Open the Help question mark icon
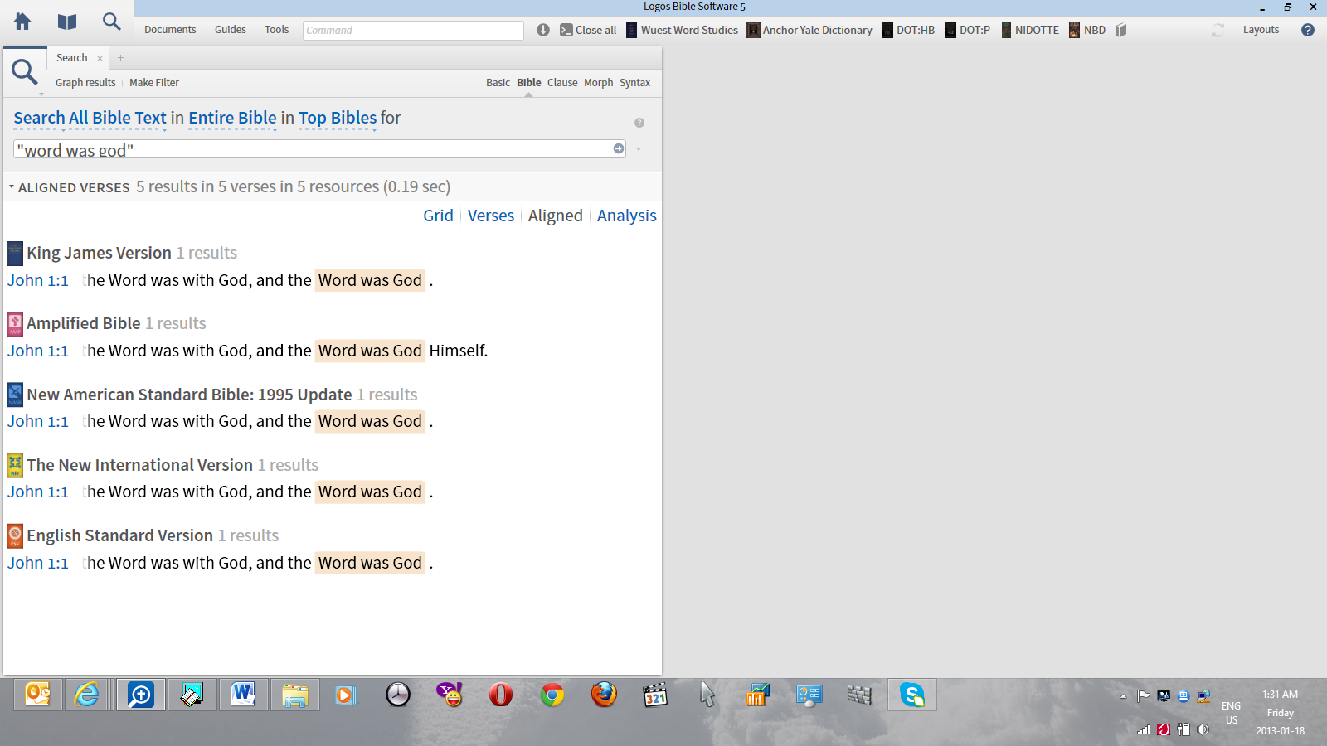The width and height of the screenshot is (1327, 746). point(1308,30)
